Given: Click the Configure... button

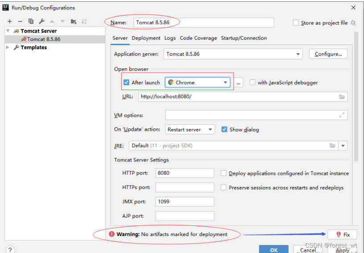Looking at the screenshot, I should pyautogui.click(x=328, y=54).
